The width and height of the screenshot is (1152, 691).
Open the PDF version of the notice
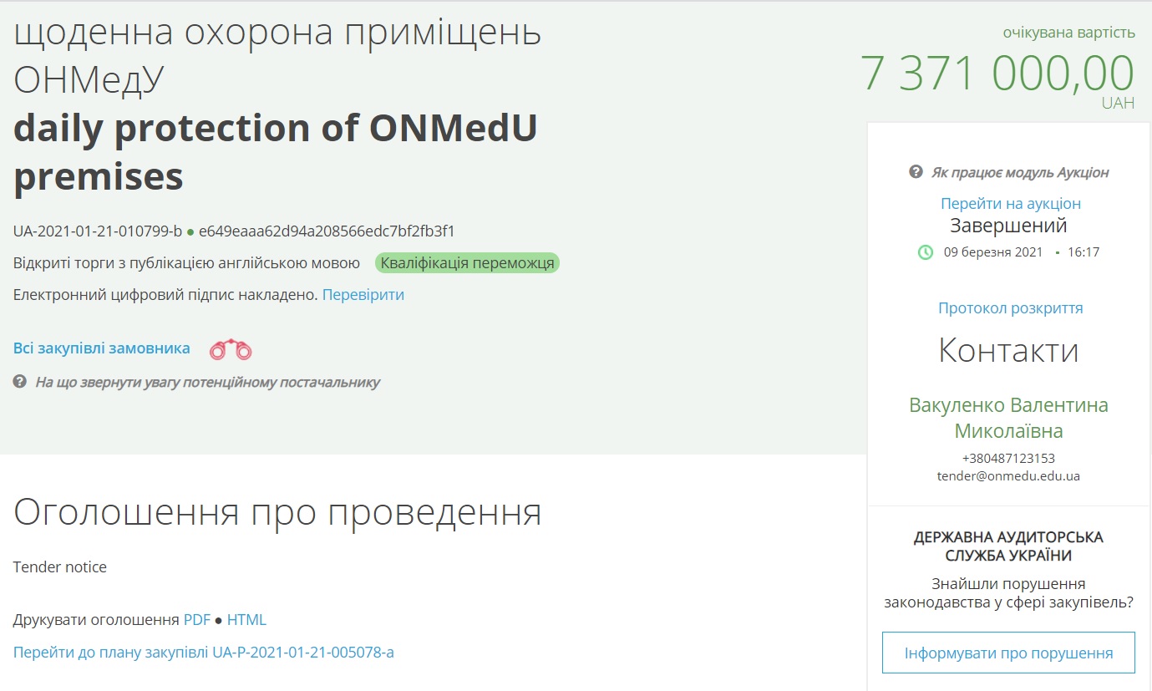click(197, 619)
